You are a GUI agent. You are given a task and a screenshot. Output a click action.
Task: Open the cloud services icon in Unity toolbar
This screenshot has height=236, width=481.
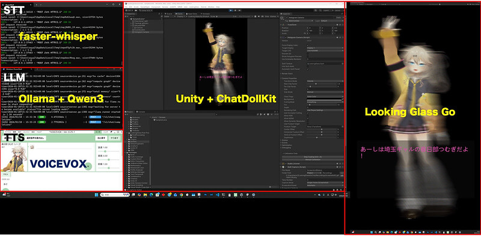click(x=136, y=10)
